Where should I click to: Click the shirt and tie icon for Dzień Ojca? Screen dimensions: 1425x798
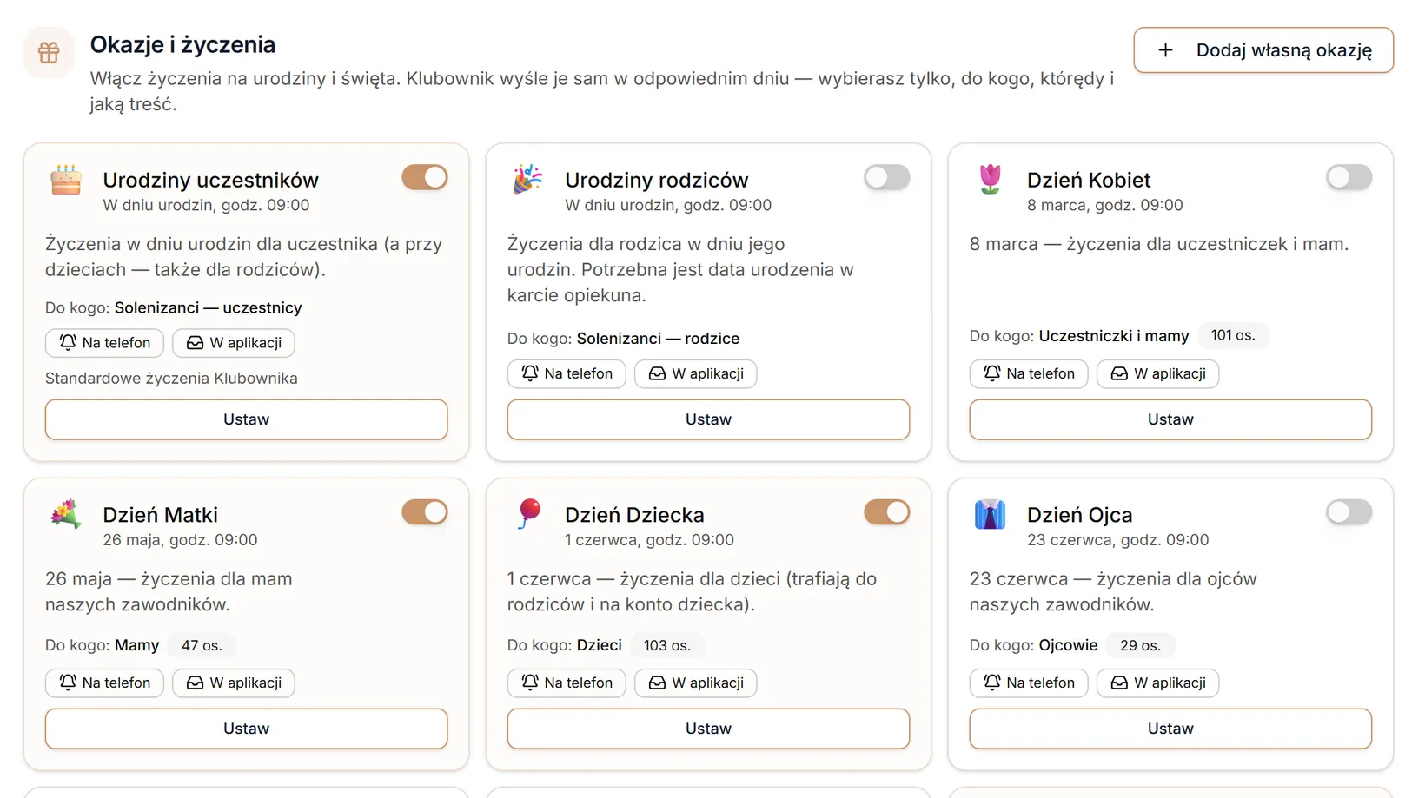tap(991, 514)
